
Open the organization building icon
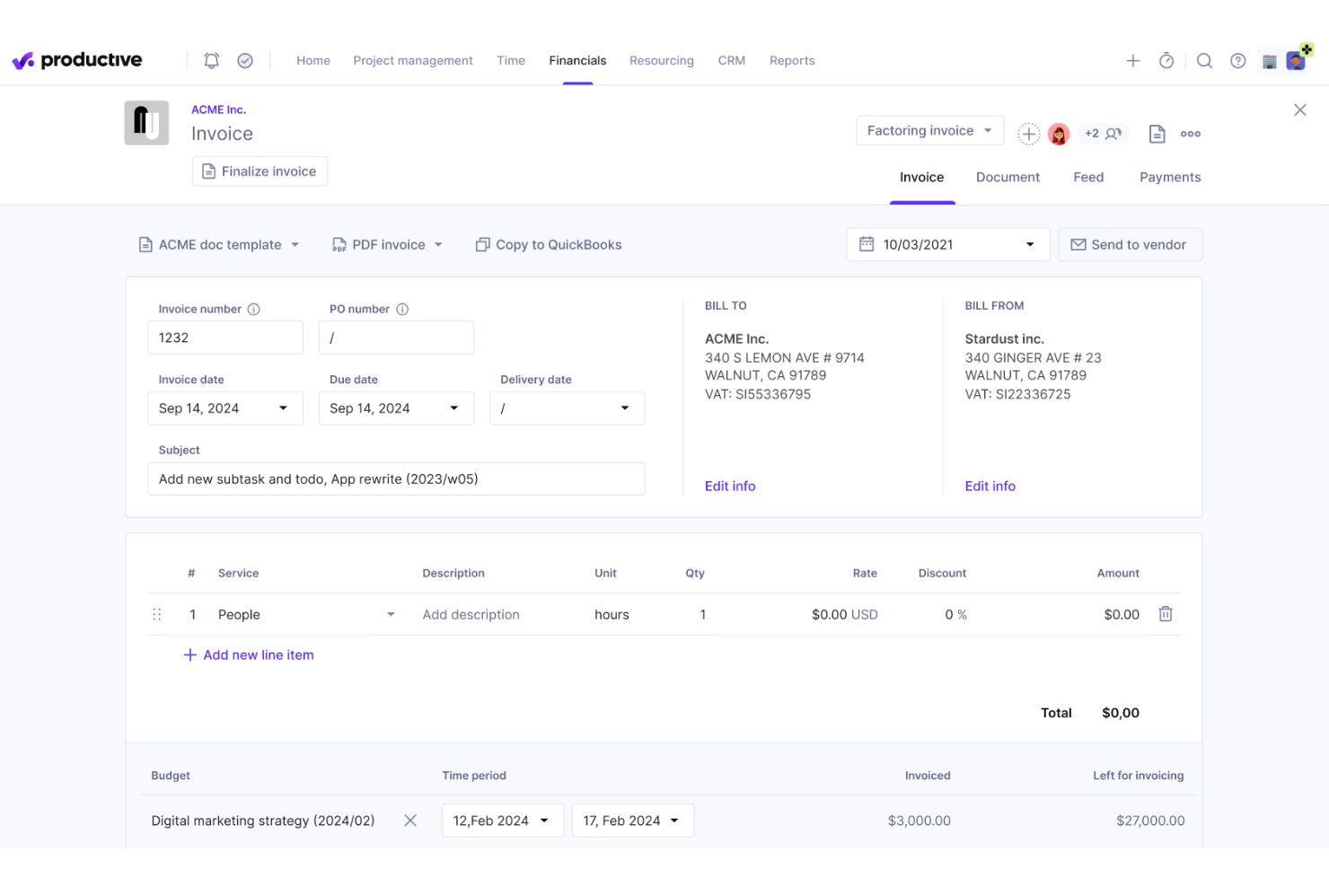click(x=1270, y=61)
